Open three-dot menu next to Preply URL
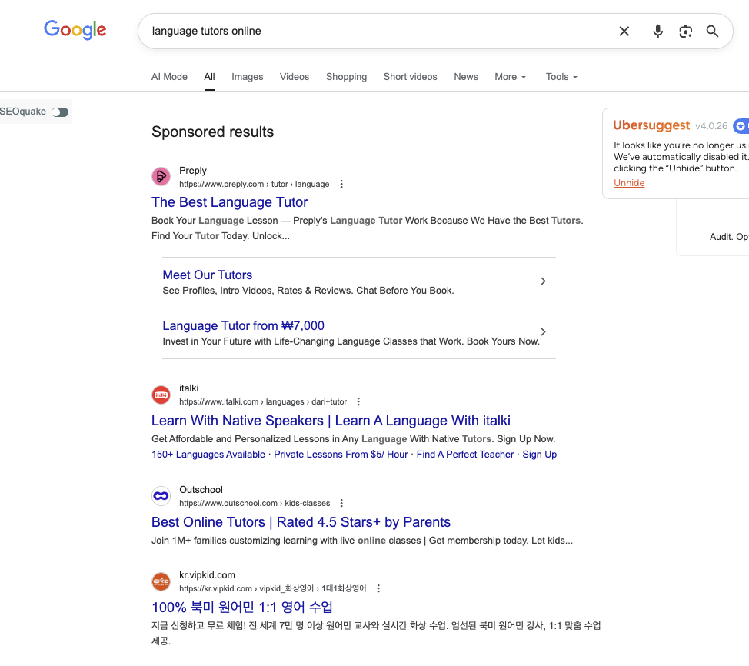Viewport: 749px width, 666px height. [x=341, y=184]
